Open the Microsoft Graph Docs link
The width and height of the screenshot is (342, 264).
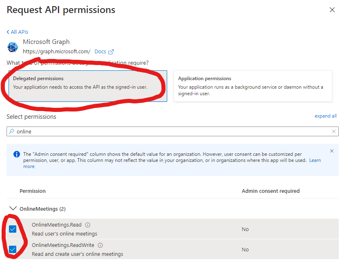(100, 52)
